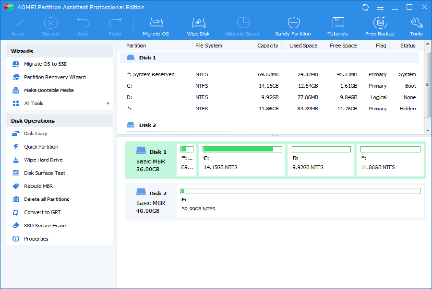Click the File System column header
432x289 pixels.
pos(209,46)
